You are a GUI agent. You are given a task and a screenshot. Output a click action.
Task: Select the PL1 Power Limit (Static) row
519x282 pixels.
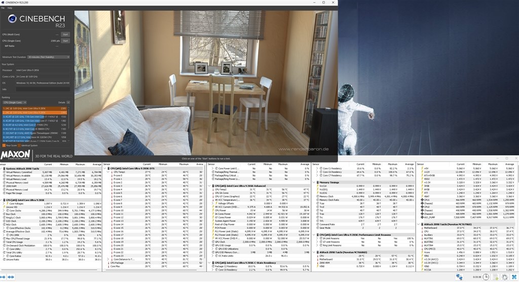click(260, 231)
